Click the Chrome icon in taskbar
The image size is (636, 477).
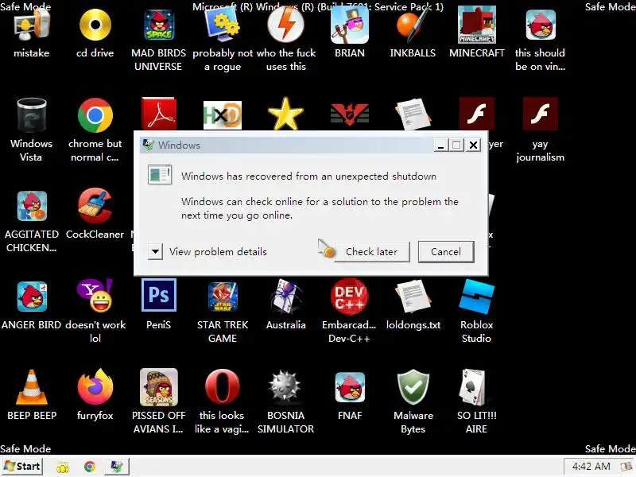click(90, 467)
